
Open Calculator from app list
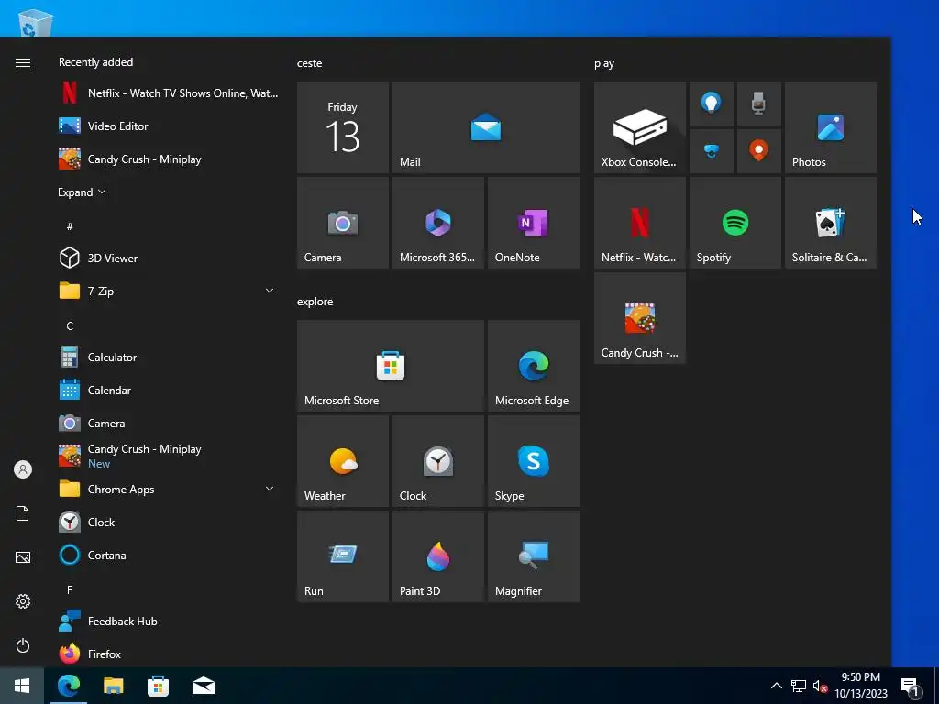pyautogui.click(x=168, y=357)
